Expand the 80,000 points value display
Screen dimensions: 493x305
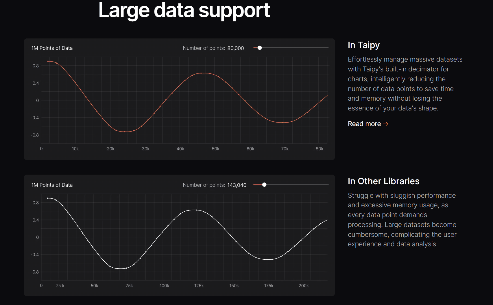[235, 48]
